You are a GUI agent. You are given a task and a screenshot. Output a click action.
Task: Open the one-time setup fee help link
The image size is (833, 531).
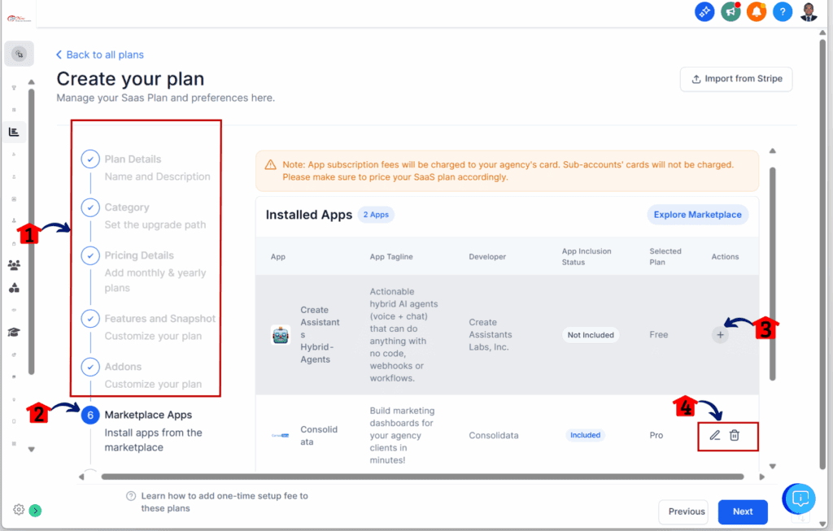tap(225, 502)
